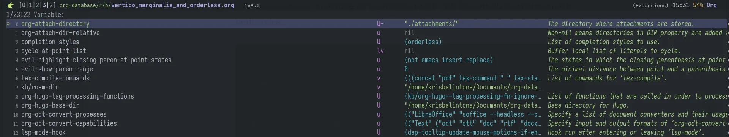Select the evil-show-paren-range candidate
Image resolution: width=729 pixels, height=137 pixels.
point(57,69)
